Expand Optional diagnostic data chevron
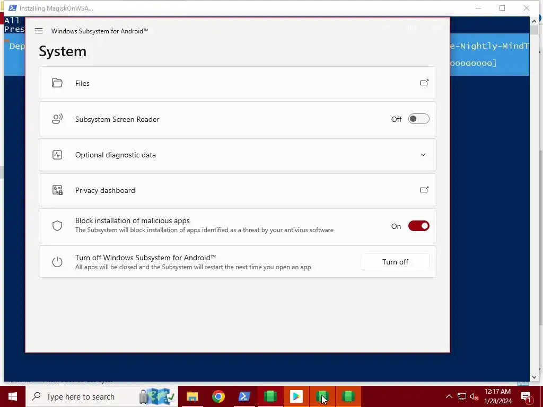This screenshot has height=407, width=543. click(423, 155)
